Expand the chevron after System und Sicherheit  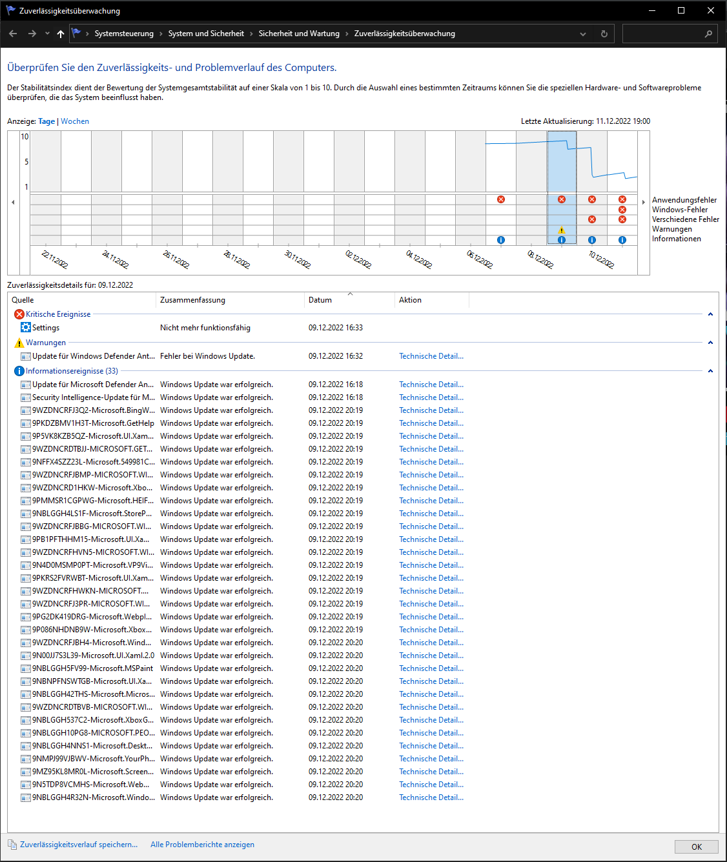click(x=251, y=34)
